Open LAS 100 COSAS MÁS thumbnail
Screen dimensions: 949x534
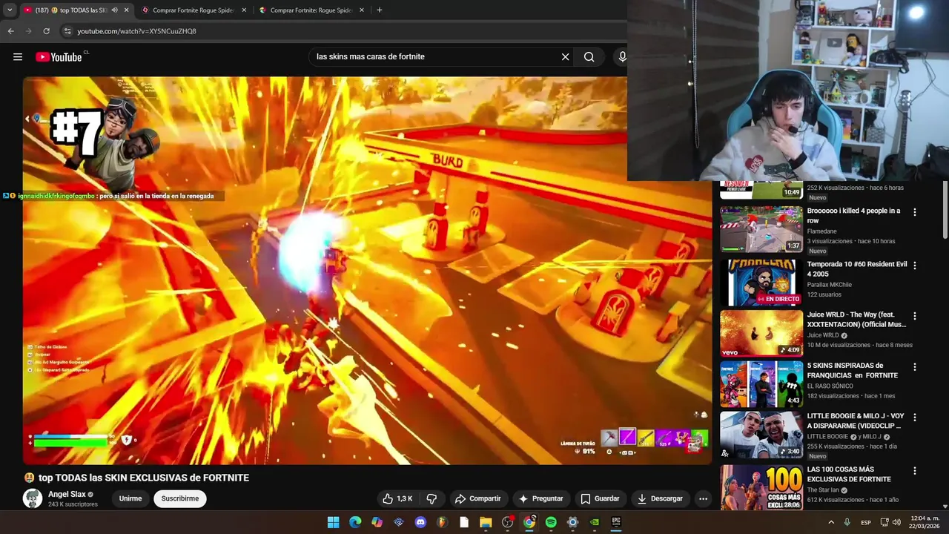click(761, 487)
